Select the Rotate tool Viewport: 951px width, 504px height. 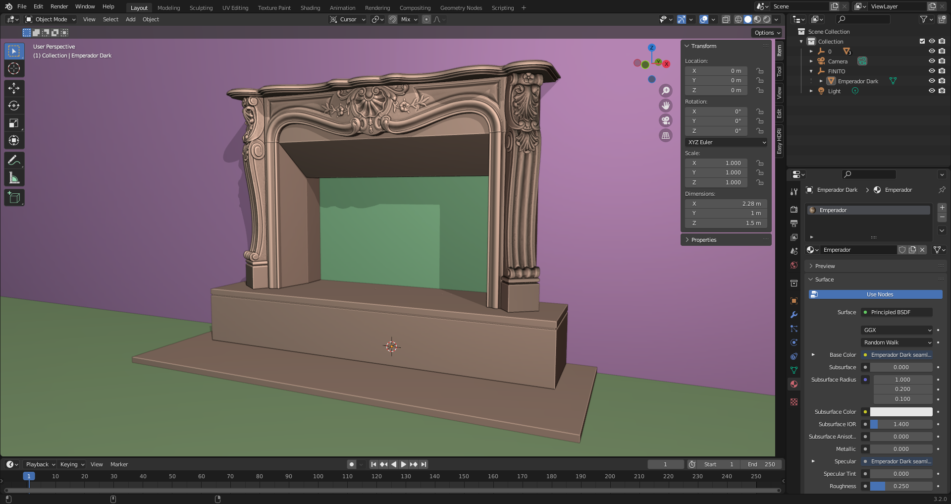14,106
